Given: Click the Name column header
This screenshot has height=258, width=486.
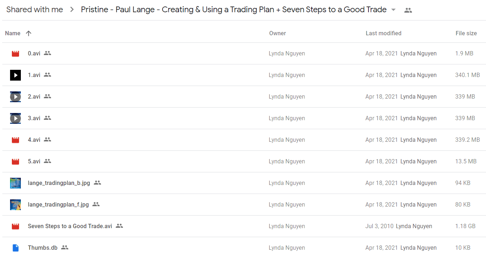Looking at the screenshot, I should click(x=13, y=33).
